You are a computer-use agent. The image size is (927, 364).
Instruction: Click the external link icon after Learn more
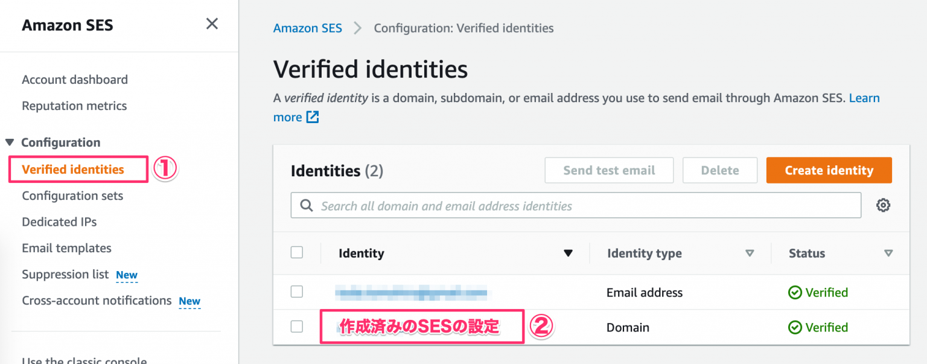(313, 117)
